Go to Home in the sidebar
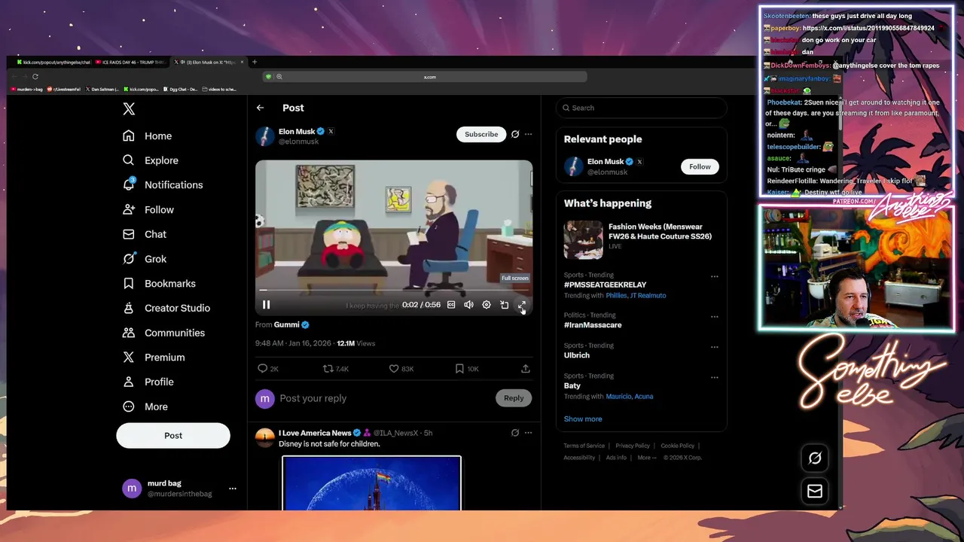Viewport: 964px width, 542px height. 148,136
